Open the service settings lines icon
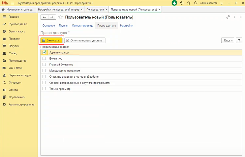The image size is (245, 157). pyautogui.click(x=222, y=3)
